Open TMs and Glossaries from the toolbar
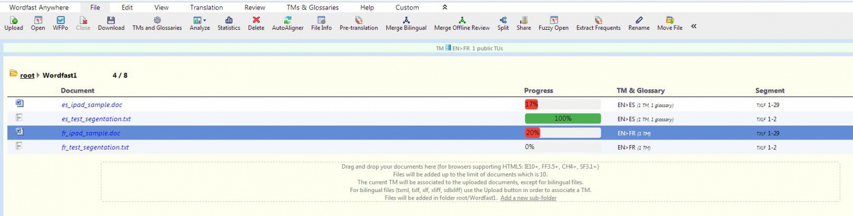The height and width of the screenshot is (216, 853). click(157, 20)
